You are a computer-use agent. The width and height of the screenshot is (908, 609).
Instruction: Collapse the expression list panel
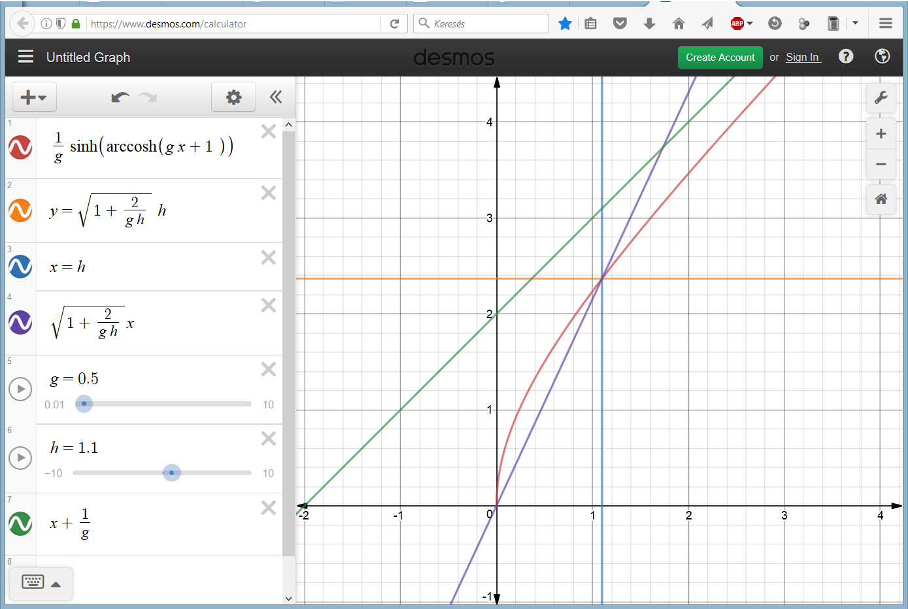point(276,97)
